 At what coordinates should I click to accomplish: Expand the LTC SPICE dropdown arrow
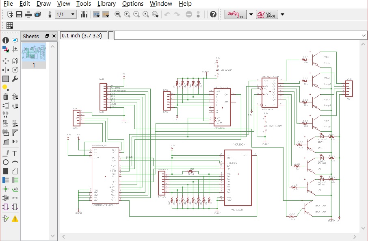click(x=282, y=13)
